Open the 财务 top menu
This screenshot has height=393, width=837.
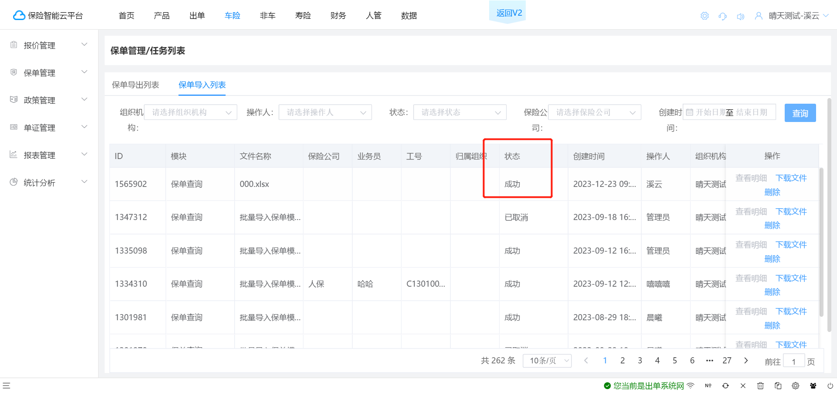[338, 16]
